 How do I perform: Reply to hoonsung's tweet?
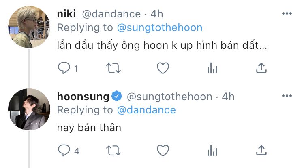click(64, 150)
